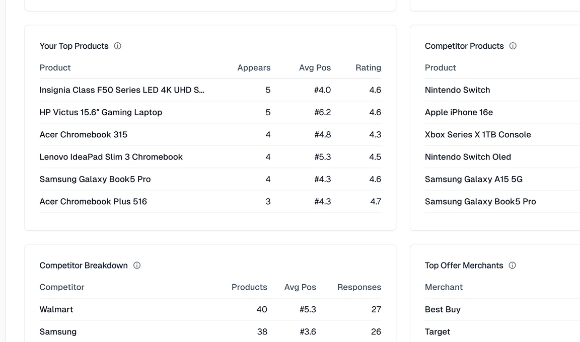
Task: Open the Target merchant entry
Action: [x=437, y=331]
